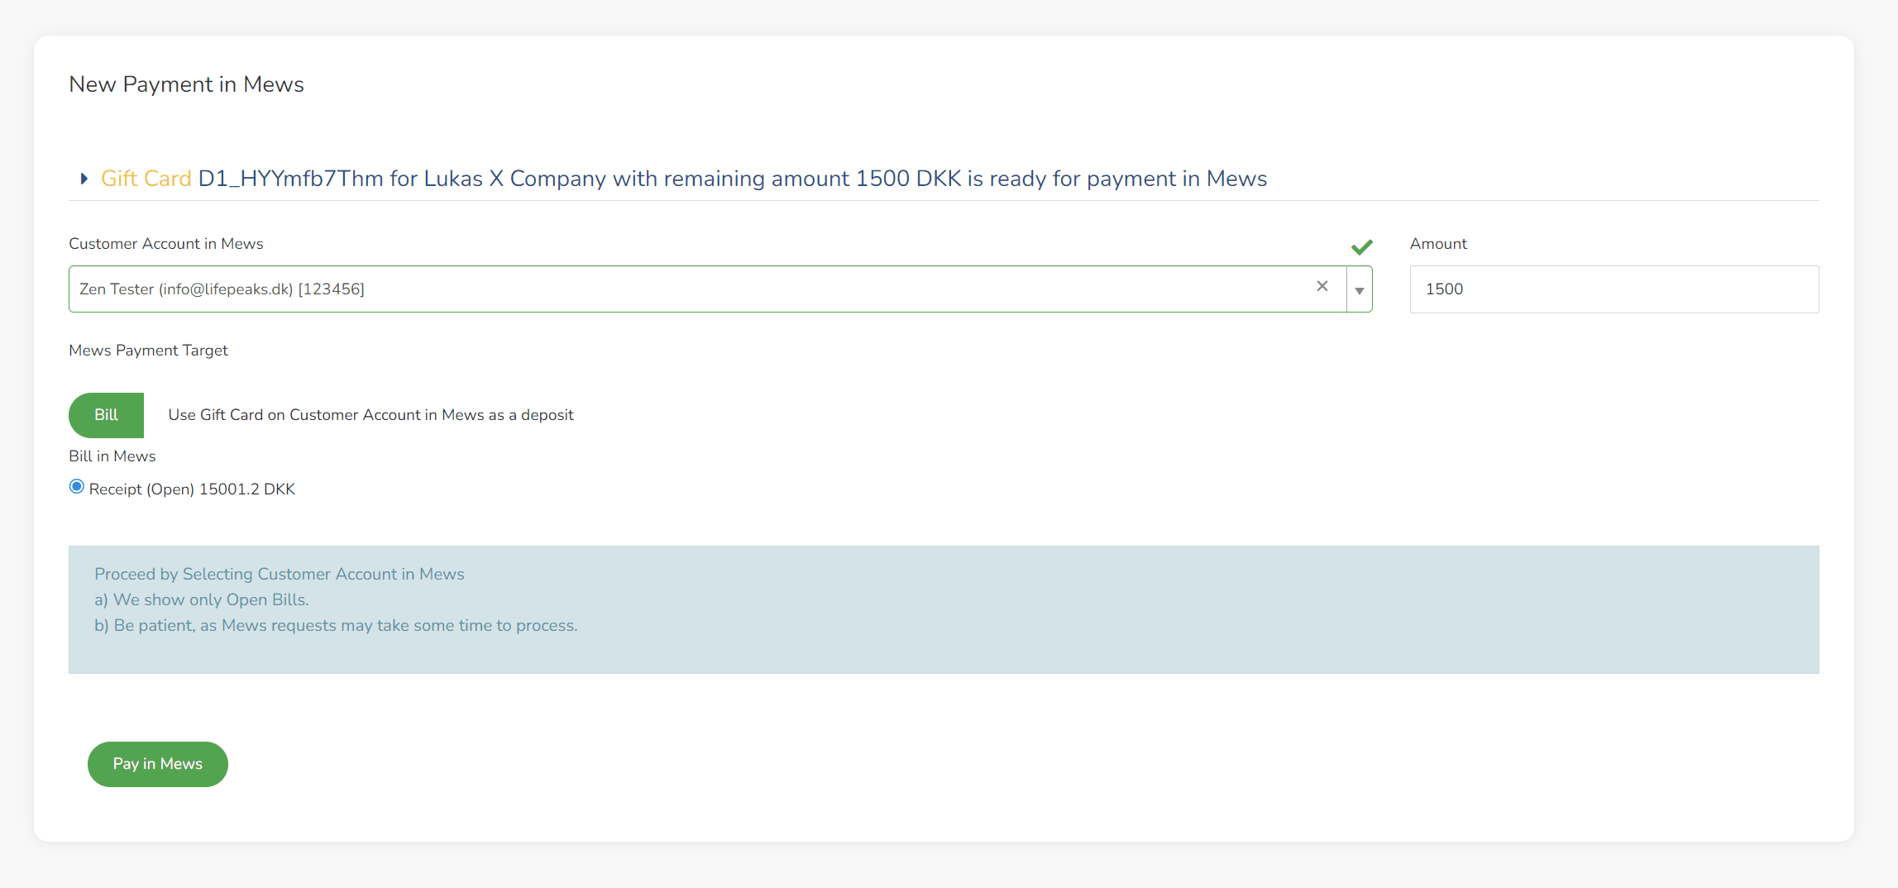Click the Mews Payment Target label
Image resolution: width=1898 pixels, height=888 pixels.
coord(148,351)
